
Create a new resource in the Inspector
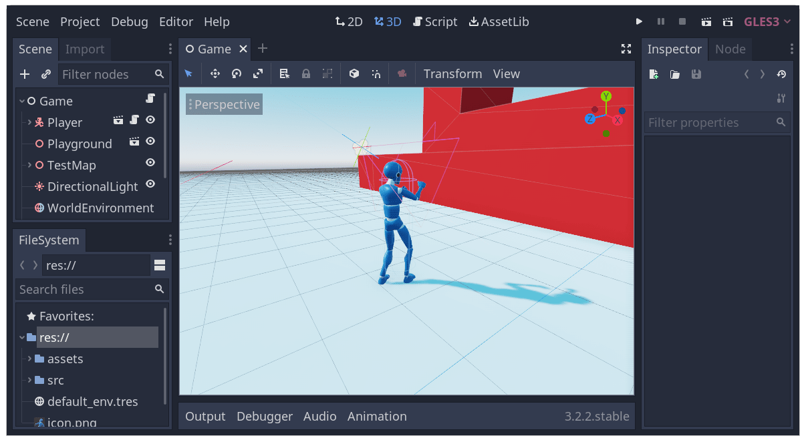point(654,74)
